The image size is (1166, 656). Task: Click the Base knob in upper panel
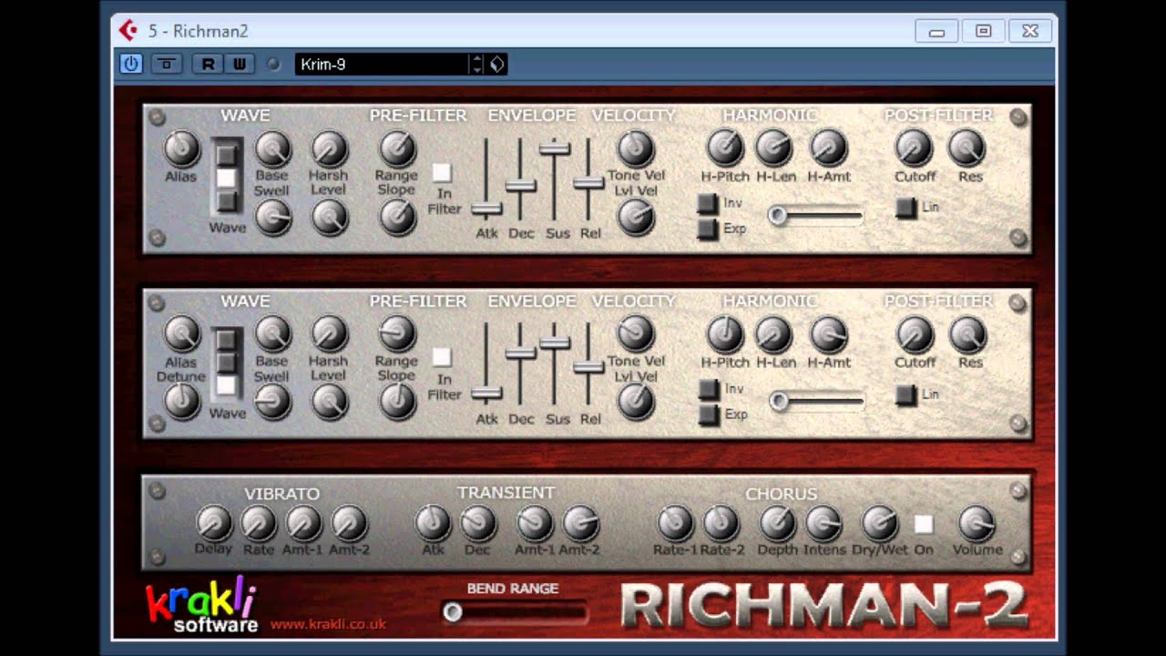[272, 148]
